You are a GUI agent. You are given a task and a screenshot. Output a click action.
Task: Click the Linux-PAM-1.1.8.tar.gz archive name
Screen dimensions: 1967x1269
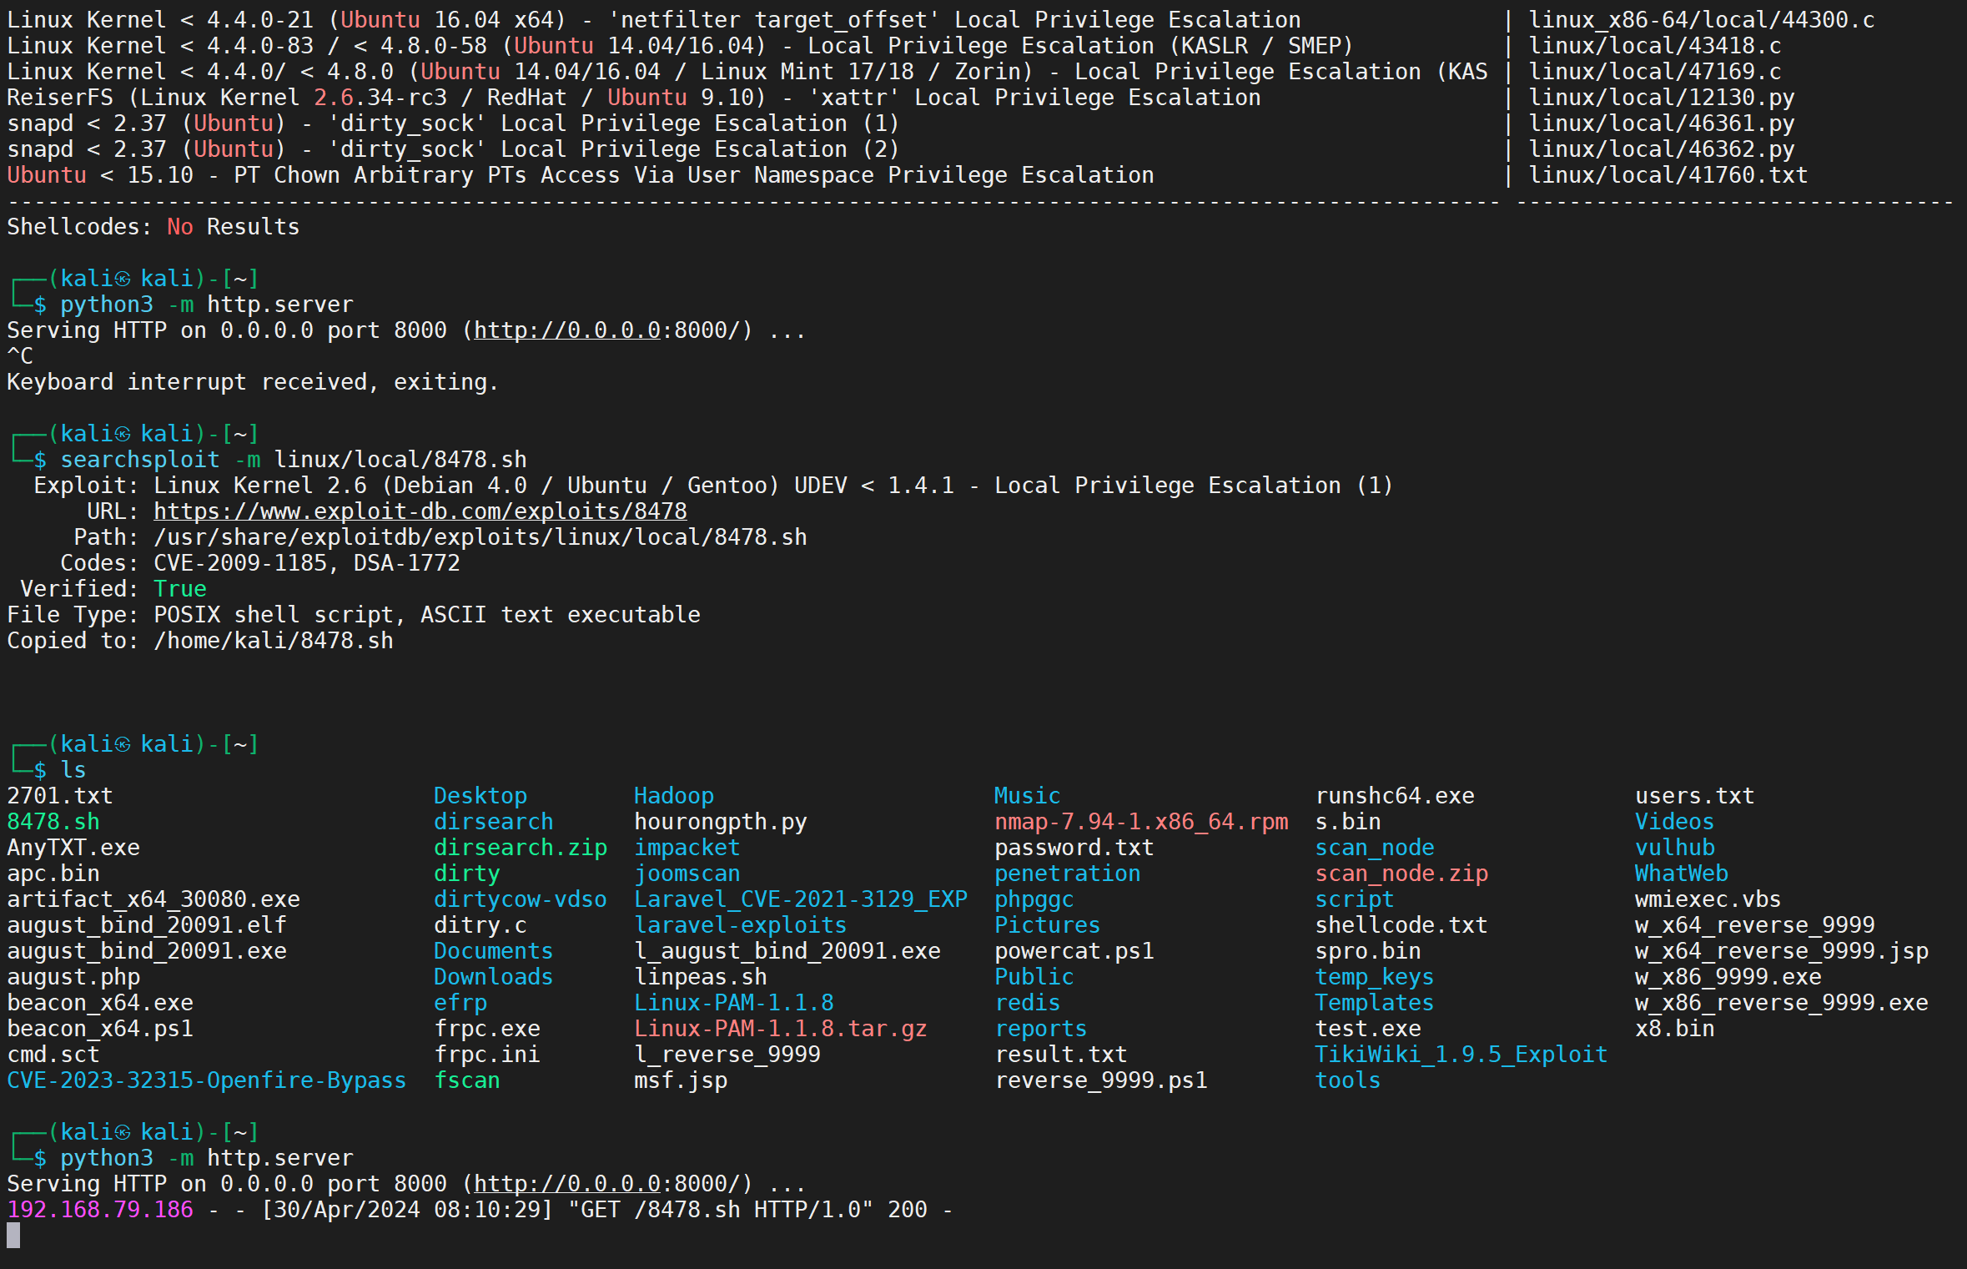coord(780,1029)
